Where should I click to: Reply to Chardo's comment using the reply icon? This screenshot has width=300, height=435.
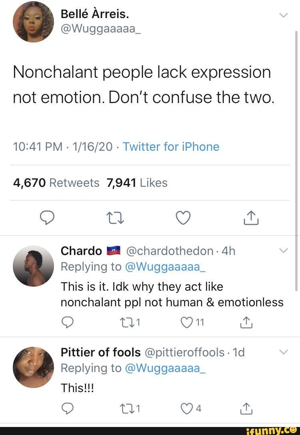point(68,322)
